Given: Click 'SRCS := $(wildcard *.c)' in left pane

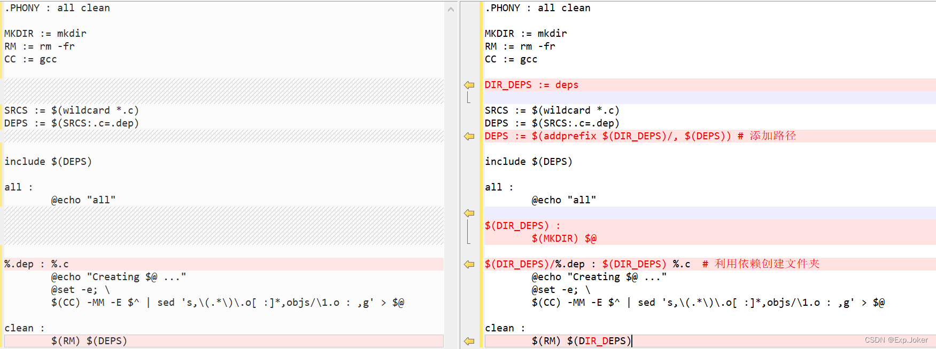Looking at the screenshot, I should point(72,110).
